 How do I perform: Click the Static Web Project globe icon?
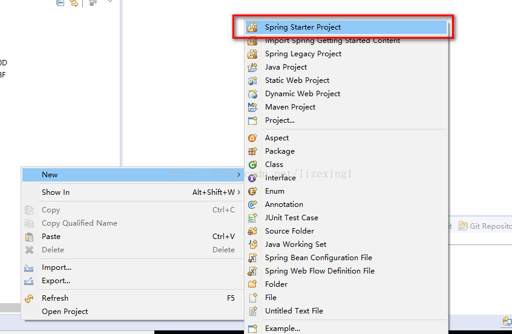tap(252, 80)
